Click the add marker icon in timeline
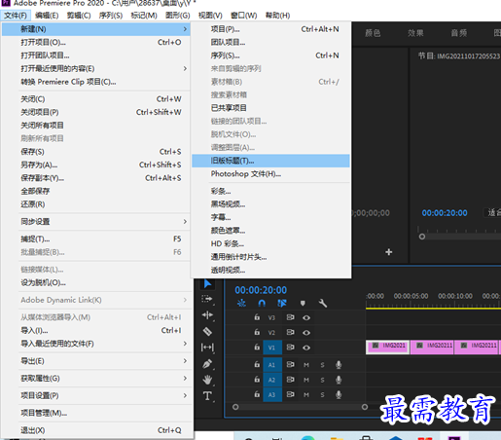This screenshot has height=440, width=501. pyautogui.click(x=303, y=303)
